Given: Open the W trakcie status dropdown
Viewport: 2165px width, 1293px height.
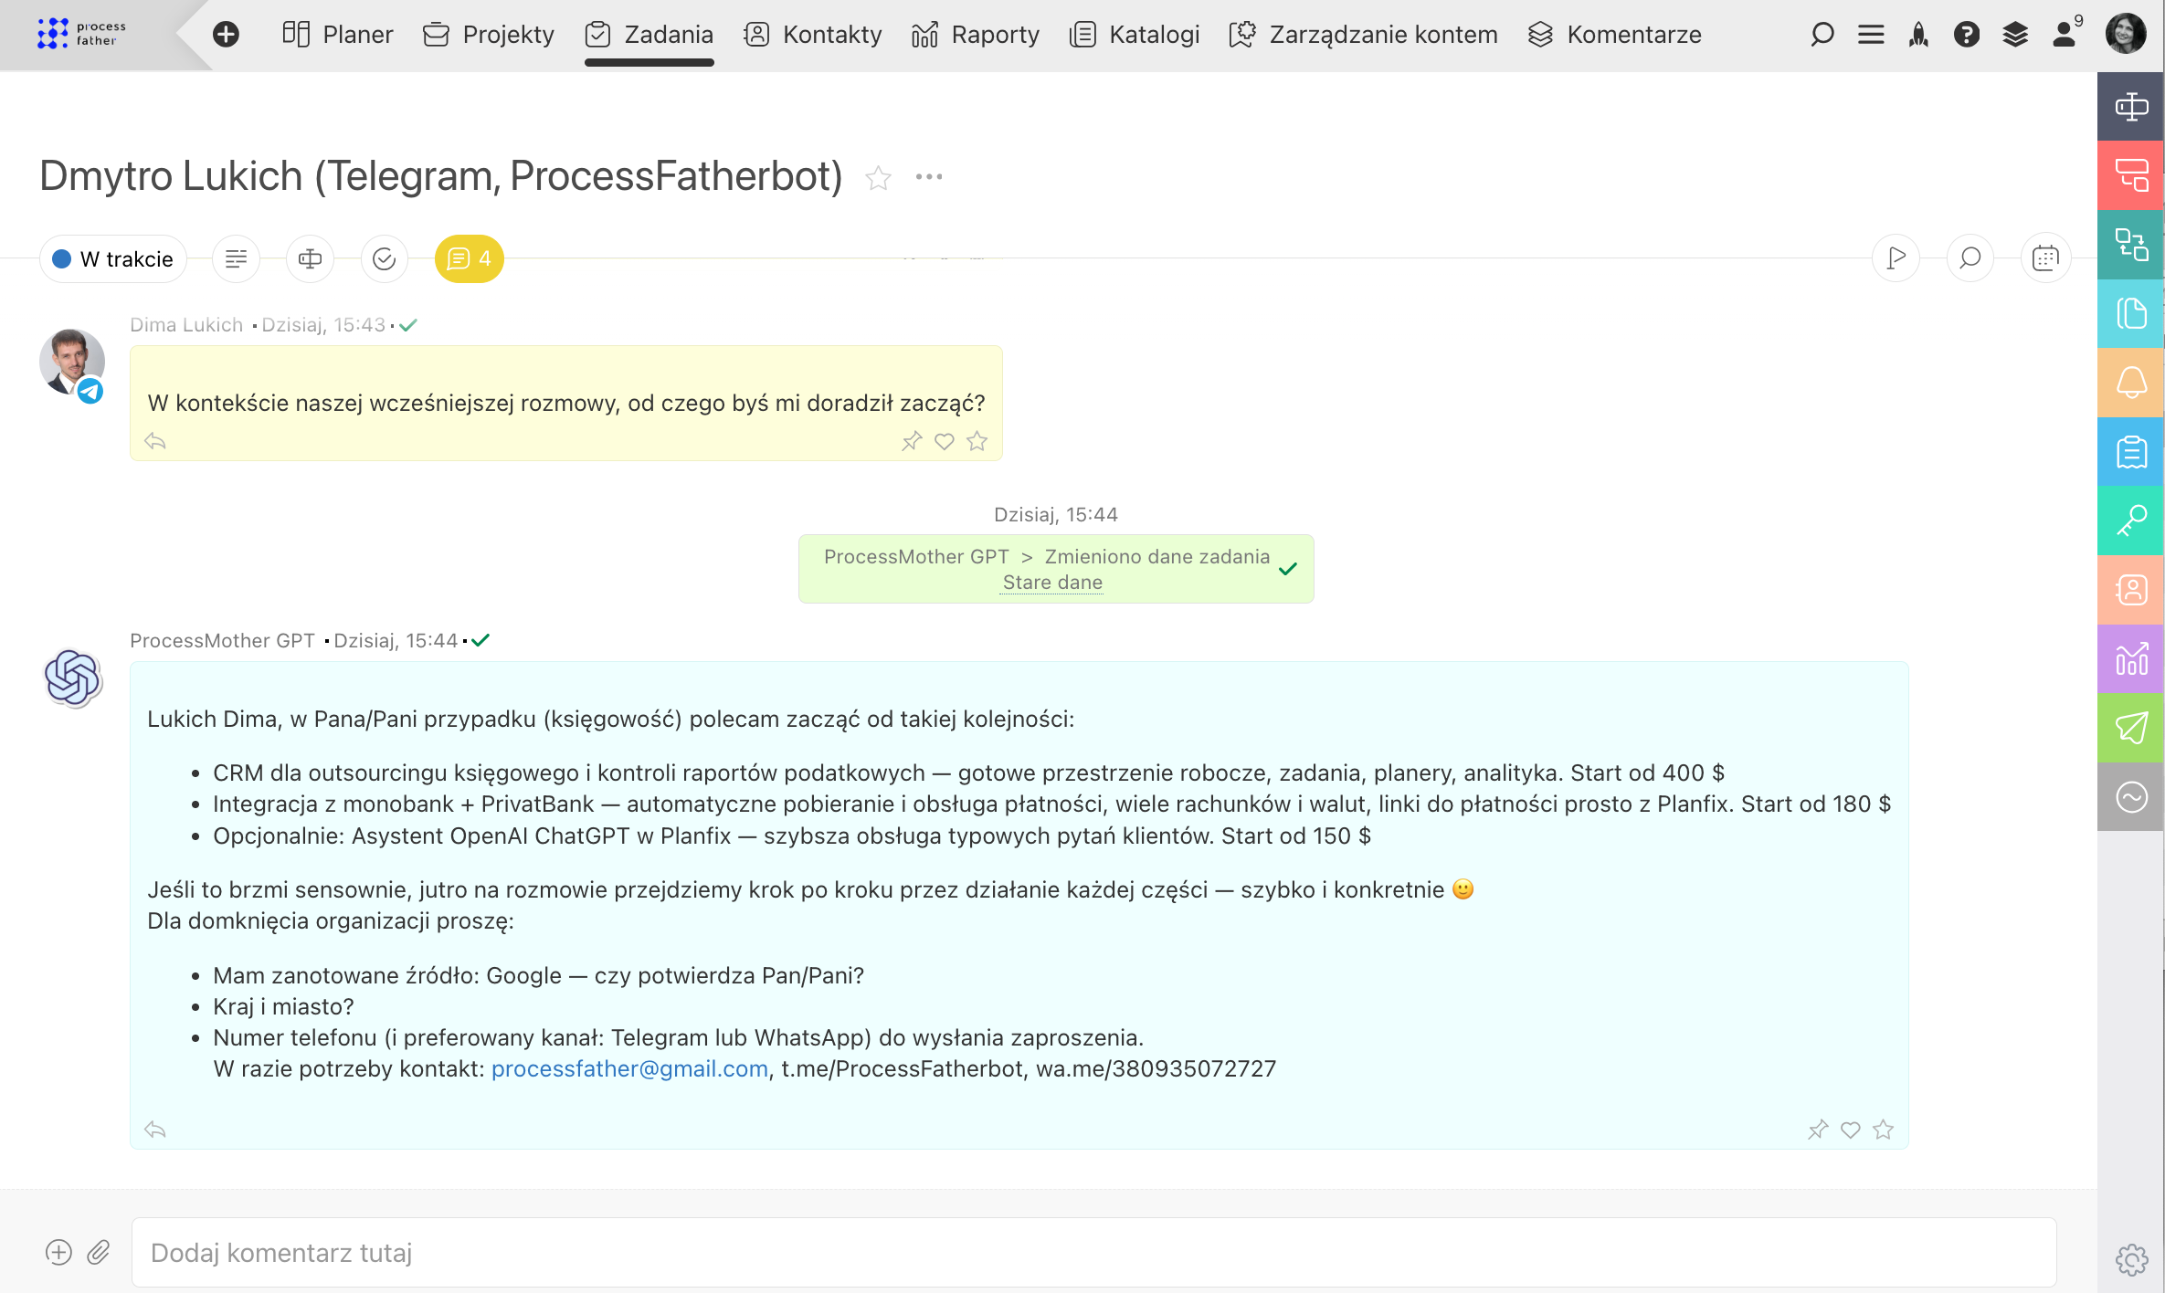Looking at the screenshot, I should [113, 259].
